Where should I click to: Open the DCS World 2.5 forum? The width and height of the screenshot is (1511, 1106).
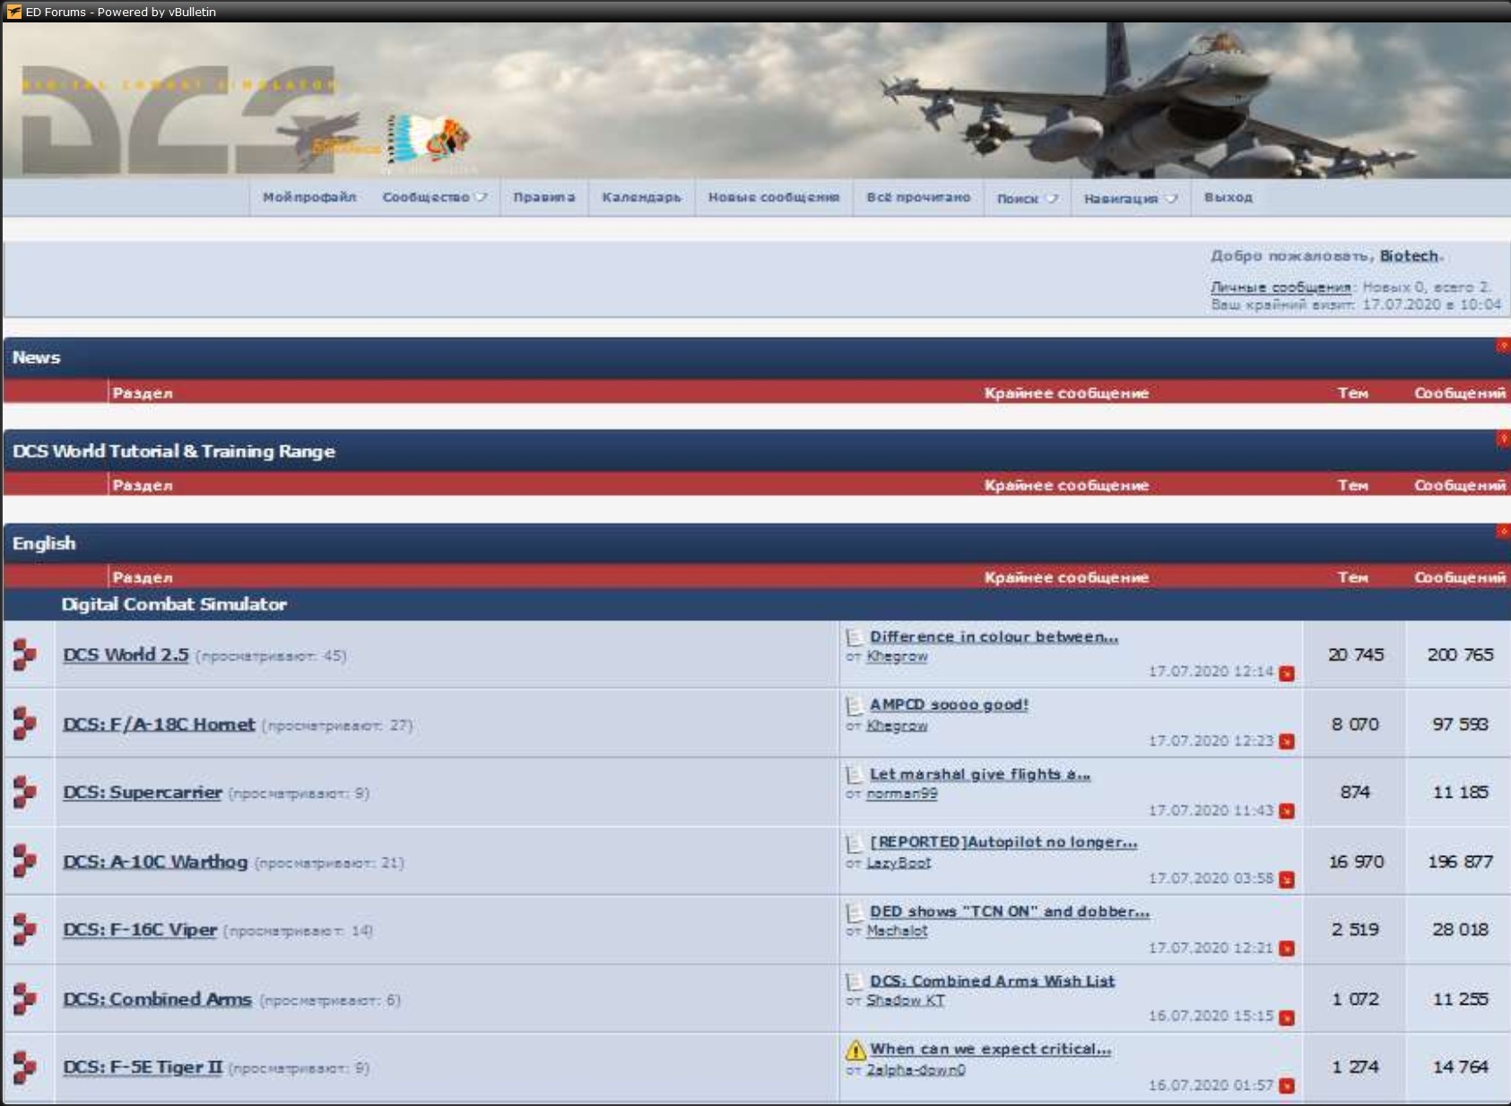click(126, 654)
